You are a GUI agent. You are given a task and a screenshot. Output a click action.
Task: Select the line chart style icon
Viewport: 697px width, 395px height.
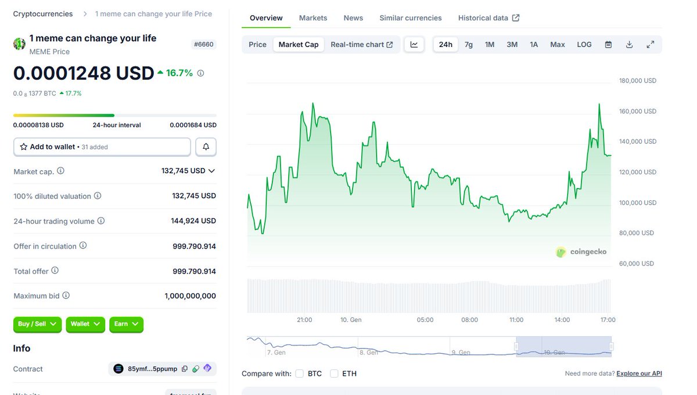click(414, 44)
